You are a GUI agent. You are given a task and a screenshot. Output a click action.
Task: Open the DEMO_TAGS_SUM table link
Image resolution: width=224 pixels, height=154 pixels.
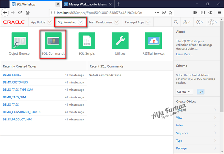point(14,97)
